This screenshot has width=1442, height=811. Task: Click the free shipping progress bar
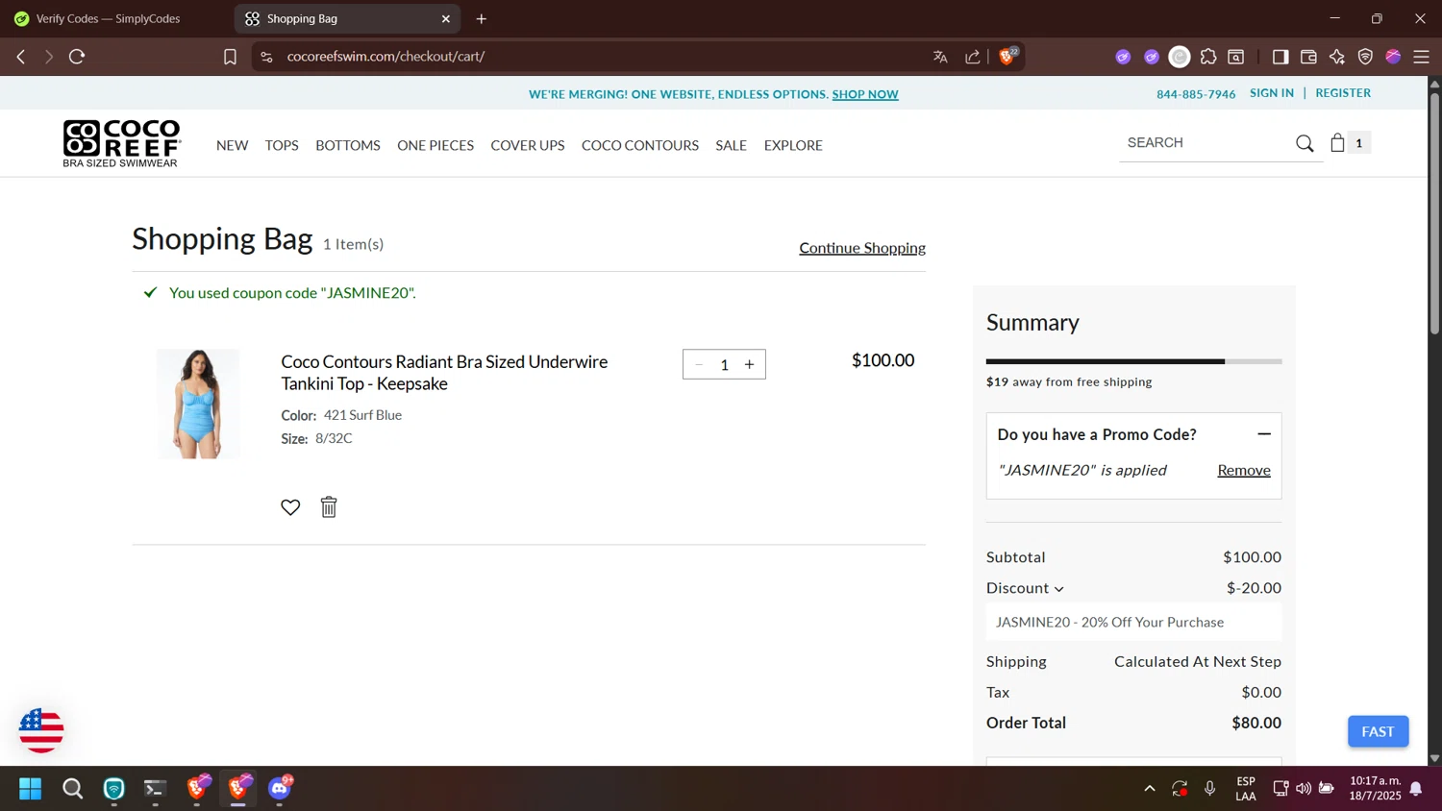tap(1133, 361)
